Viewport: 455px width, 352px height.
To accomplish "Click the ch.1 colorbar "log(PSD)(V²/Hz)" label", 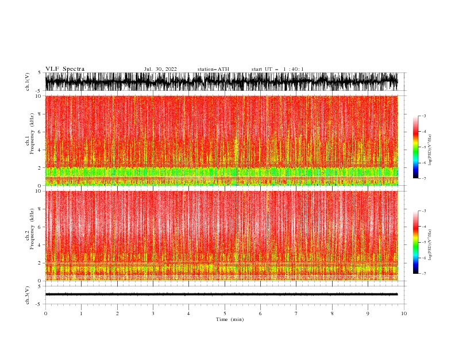I will (430, 150).
